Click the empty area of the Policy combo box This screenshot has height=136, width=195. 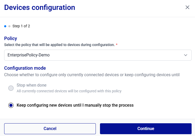coord(117,55)
